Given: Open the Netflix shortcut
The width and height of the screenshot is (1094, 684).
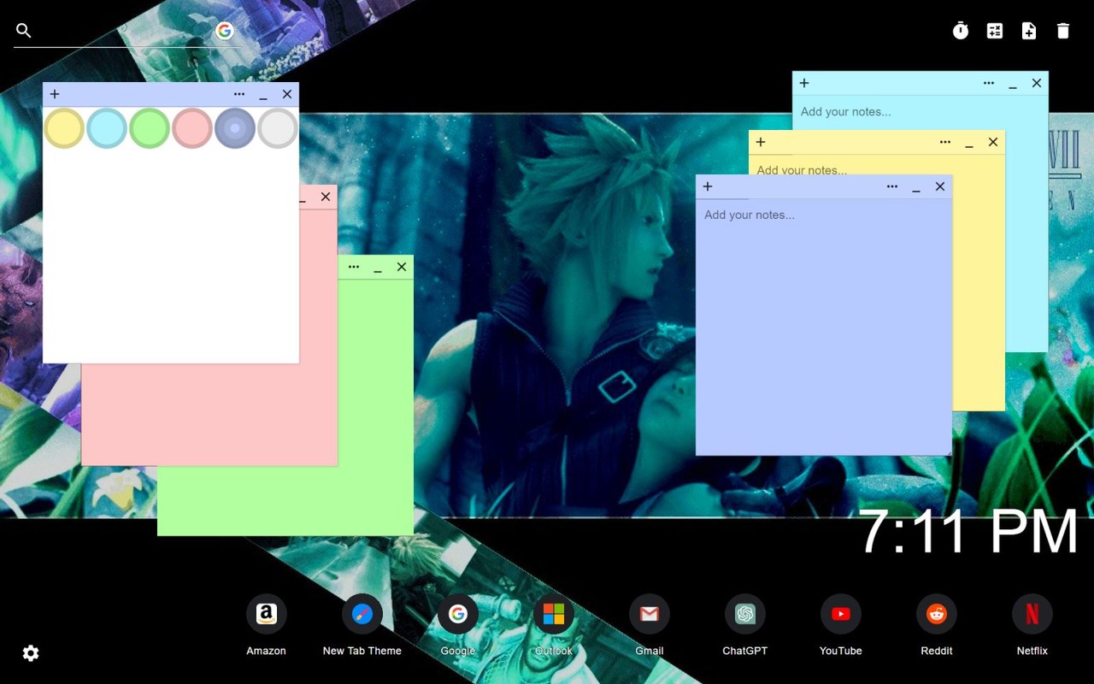Looking at the screenshot, I should tap(1032, 614).
